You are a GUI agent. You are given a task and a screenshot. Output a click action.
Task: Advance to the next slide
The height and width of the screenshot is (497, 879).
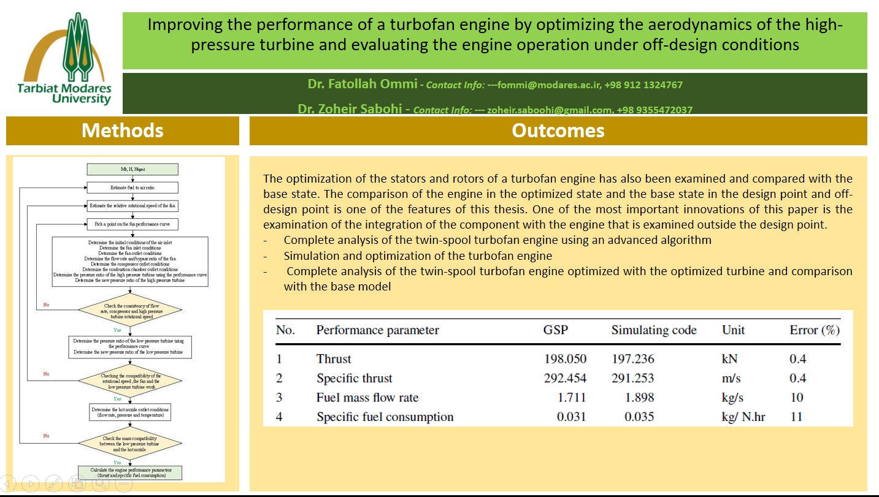31,484
